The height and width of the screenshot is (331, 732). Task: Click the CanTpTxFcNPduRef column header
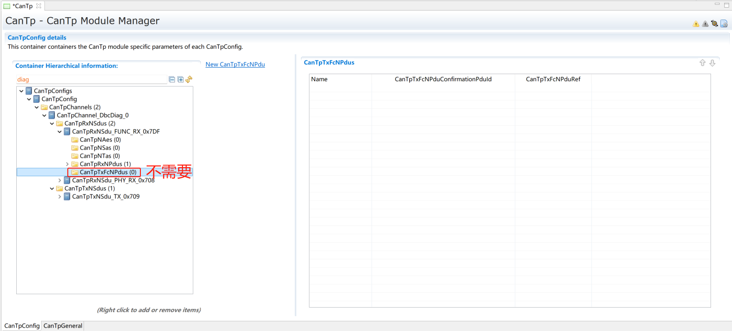pyautogui.click(x=553, y=79)
